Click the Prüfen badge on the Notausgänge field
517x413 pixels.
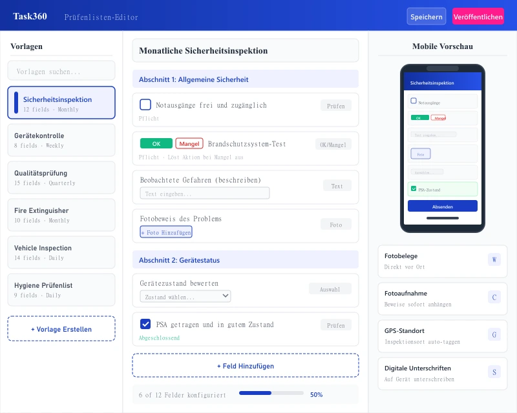pyautogui.click(x=336, y=106)
